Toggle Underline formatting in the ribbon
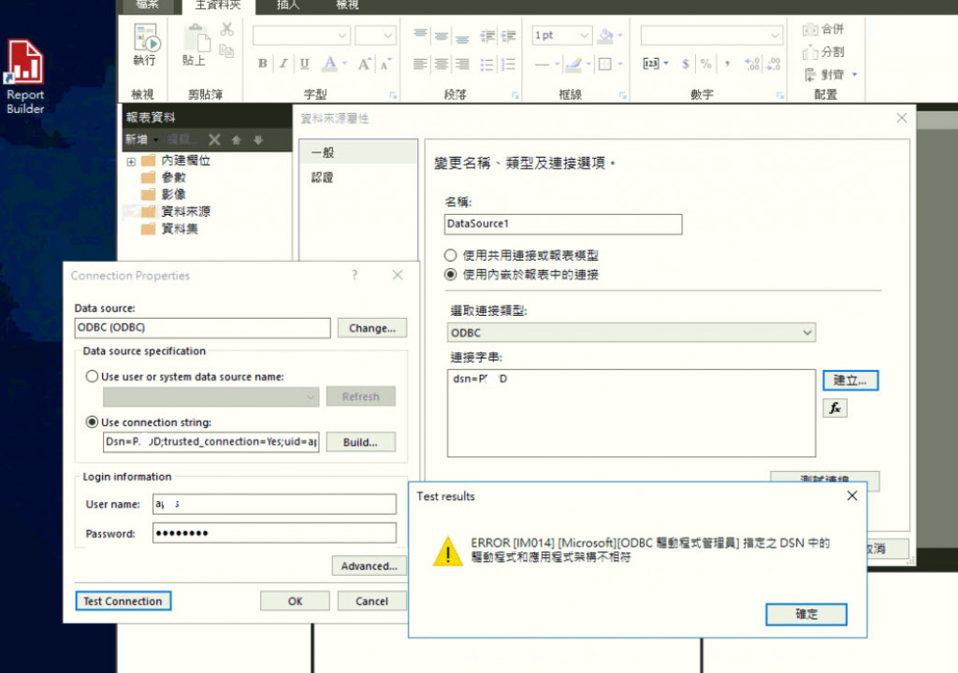The width and height of the screenshot is (958, 673). click(304, 64)
